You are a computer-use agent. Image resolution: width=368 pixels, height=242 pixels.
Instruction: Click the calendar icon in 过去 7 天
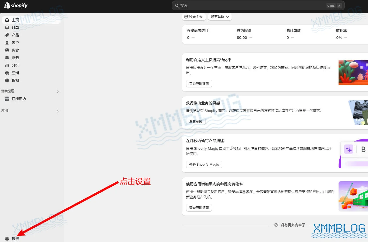click(186, 17)
